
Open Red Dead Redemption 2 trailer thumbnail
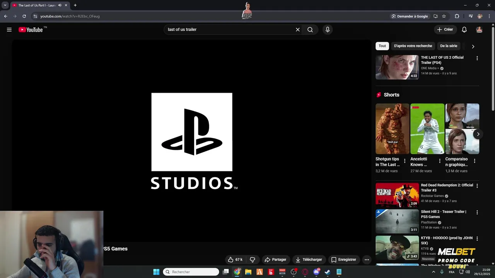[x=397, y=195]
